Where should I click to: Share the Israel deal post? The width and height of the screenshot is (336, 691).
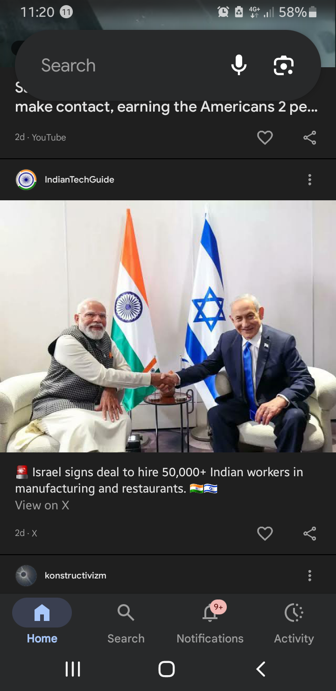[x=309, y=533]
